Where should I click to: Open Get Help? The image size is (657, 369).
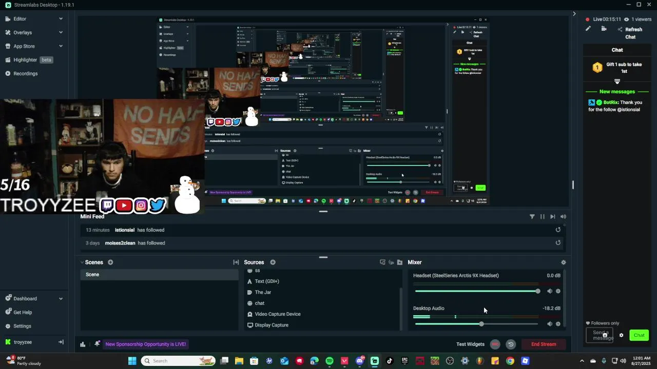(23, 312)
